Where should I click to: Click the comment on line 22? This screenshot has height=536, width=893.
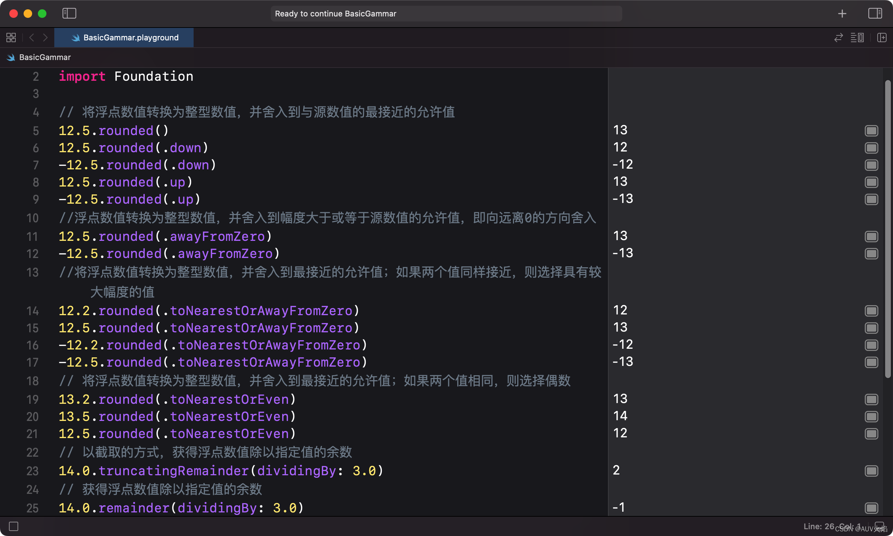pyautogui.click(x=205, y=452)
